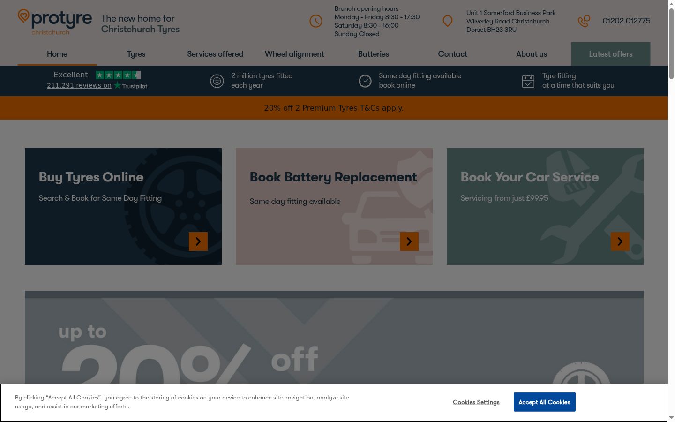Screen dimensions: 675x422
Task: Open Cookies Settings
Action: pyautogui.click(x=476, y=402)
